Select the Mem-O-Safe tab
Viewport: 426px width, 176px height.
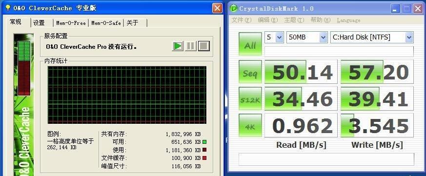click(x=106, y=23)
